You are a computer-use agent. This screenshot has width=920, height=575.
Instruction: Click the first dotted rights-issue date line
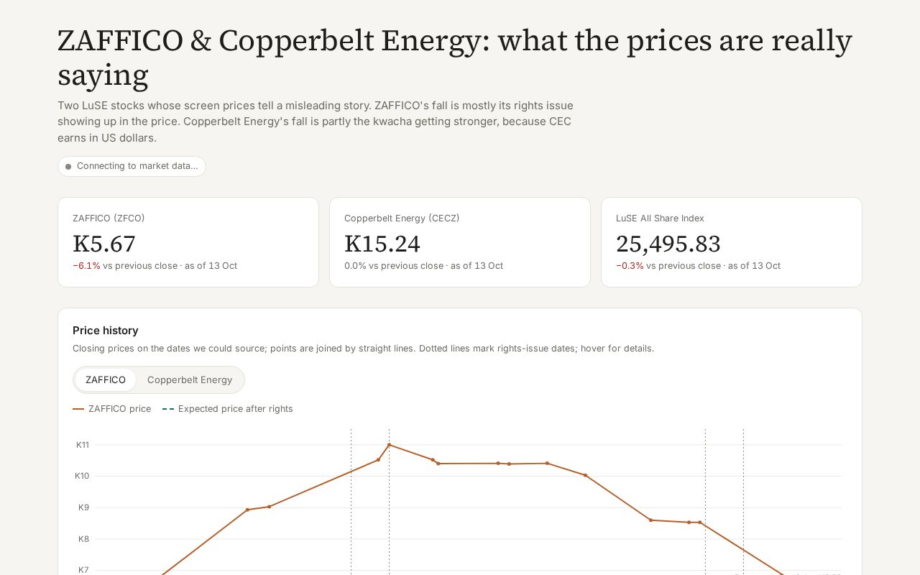pos(351,502)
